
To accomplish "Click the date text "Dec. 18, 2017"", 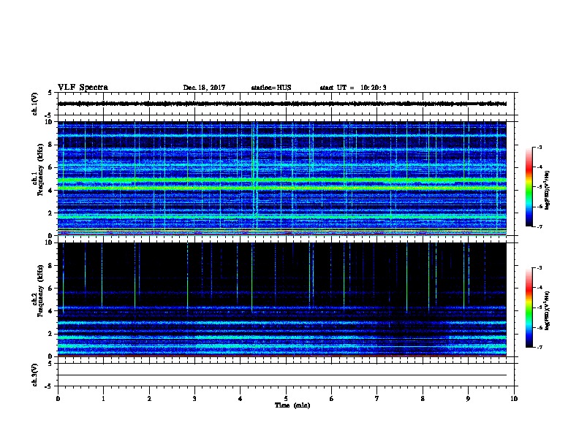I will coord(204,88).
